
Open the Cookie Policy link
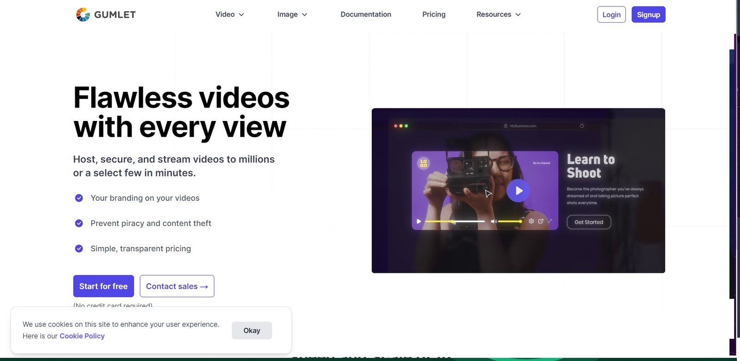(x=82, y=336)
